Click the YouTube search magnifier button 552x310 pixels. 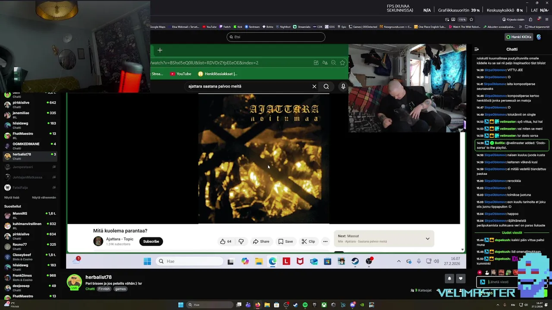click(x=326, y=87)
